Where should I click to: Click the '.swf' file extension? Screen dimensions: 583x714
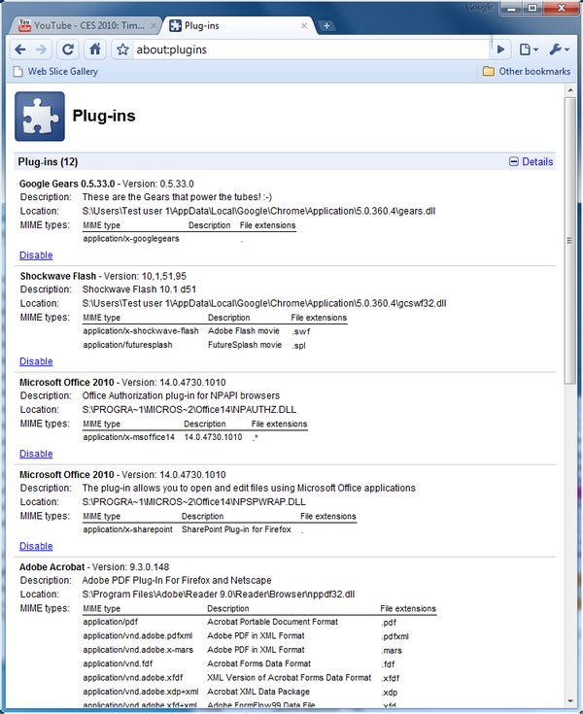(301, 331)
